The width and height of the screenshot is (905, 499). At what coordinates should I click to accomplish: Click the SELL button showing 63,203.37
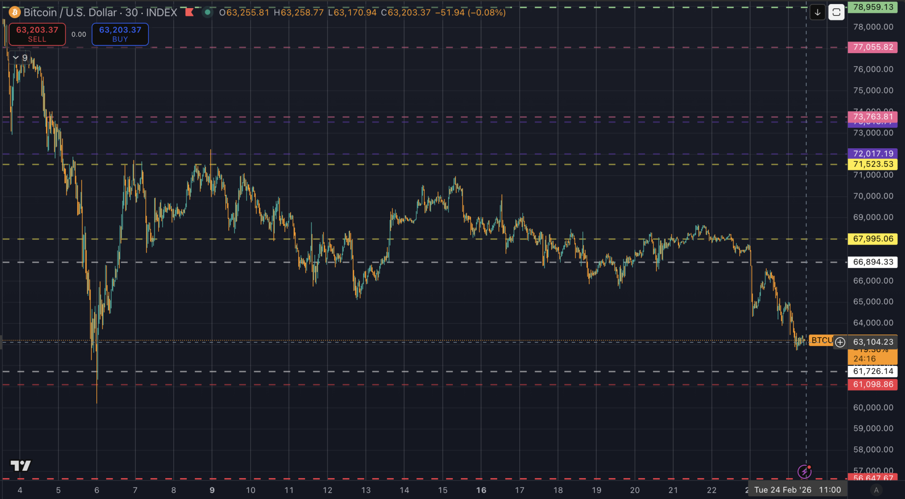coord(37,34)
